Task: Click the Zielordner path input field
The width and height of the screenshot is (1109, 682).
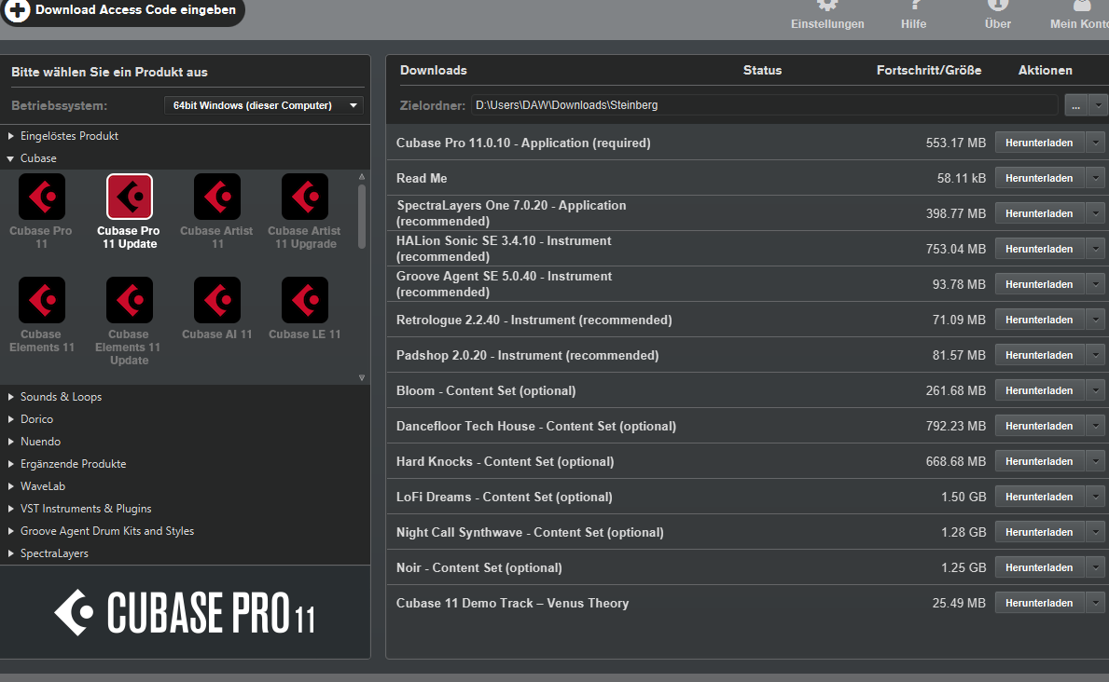Action: click(763, 105)
